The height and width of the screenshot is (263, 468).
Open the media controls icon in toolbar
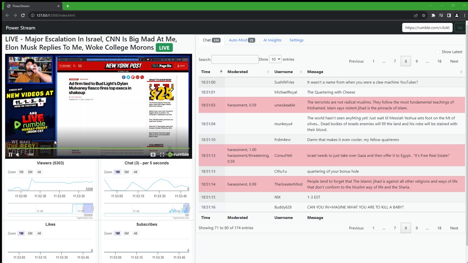tap(441, 15)
